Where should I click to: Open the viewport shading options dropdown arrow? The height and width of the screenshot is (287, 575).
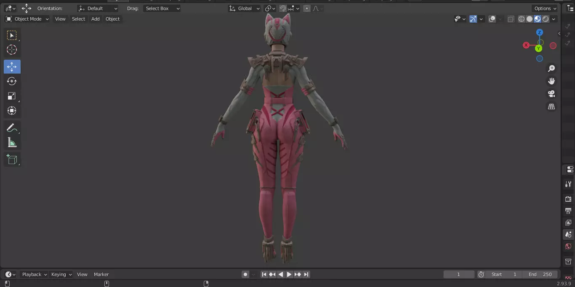pyautogui.click(x=554, y=19)
